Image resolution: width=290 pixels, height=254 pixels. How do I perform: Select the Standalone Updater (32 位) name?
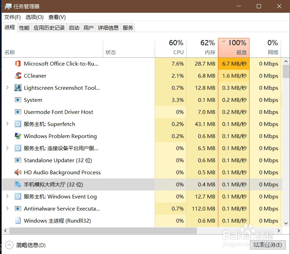click(x=58, y=160)
